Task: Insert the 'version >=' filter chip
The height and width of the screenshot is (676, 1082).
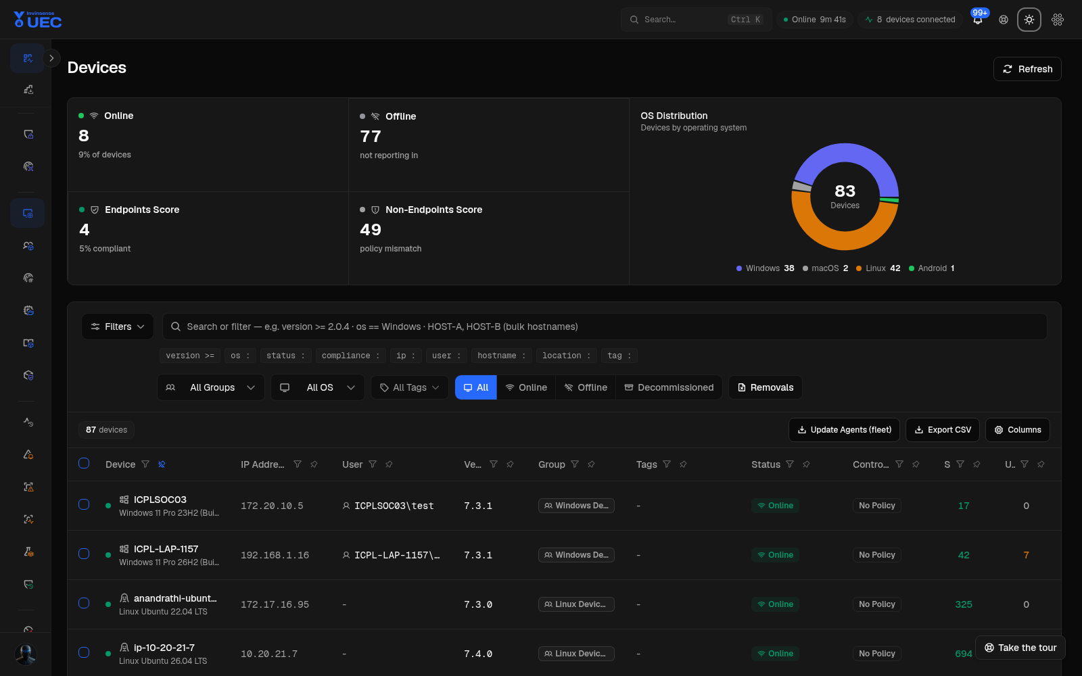Action: pyautogui.click(x=190, y=356)
